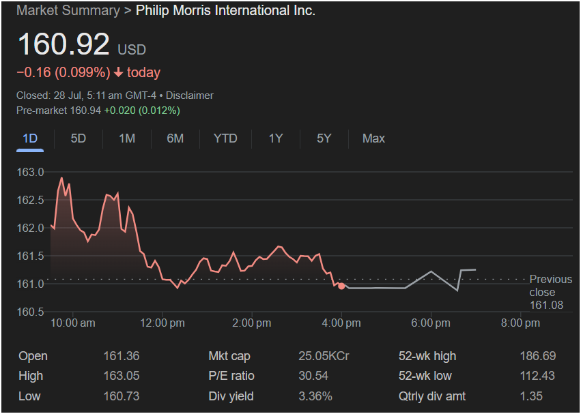Select the YTD range tab
581x414 pixels.
pyautogui.click(x=225, y=138)
